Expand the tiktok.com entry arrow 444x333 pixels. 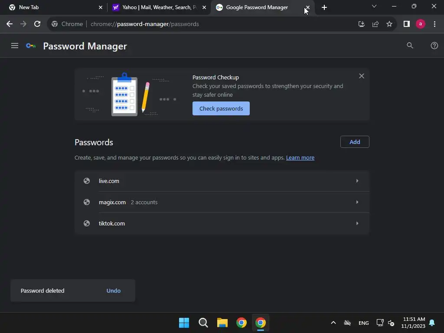[357, 223]
